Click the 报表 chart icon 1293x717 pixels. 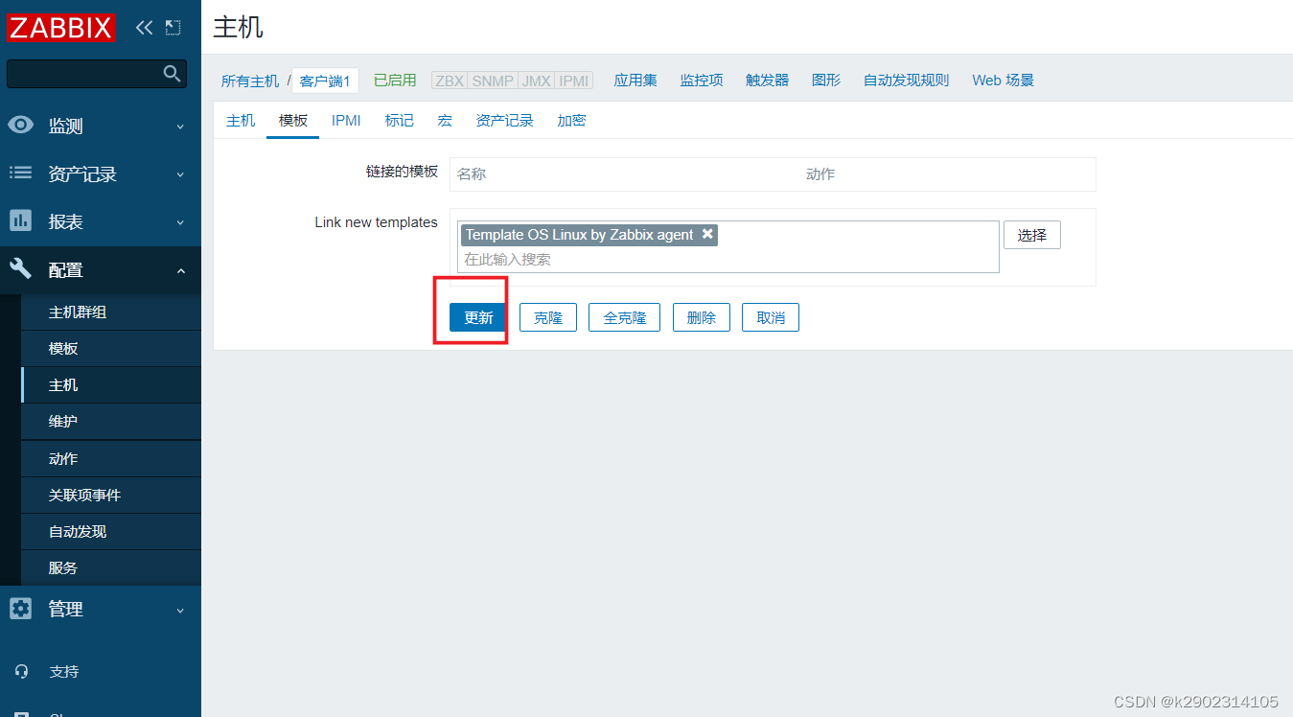(x=21, y=220)
